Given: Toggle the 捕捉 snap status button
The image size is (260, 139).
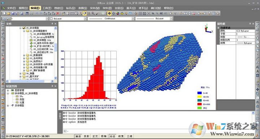Looking at the screenshot, I should 78,136.
